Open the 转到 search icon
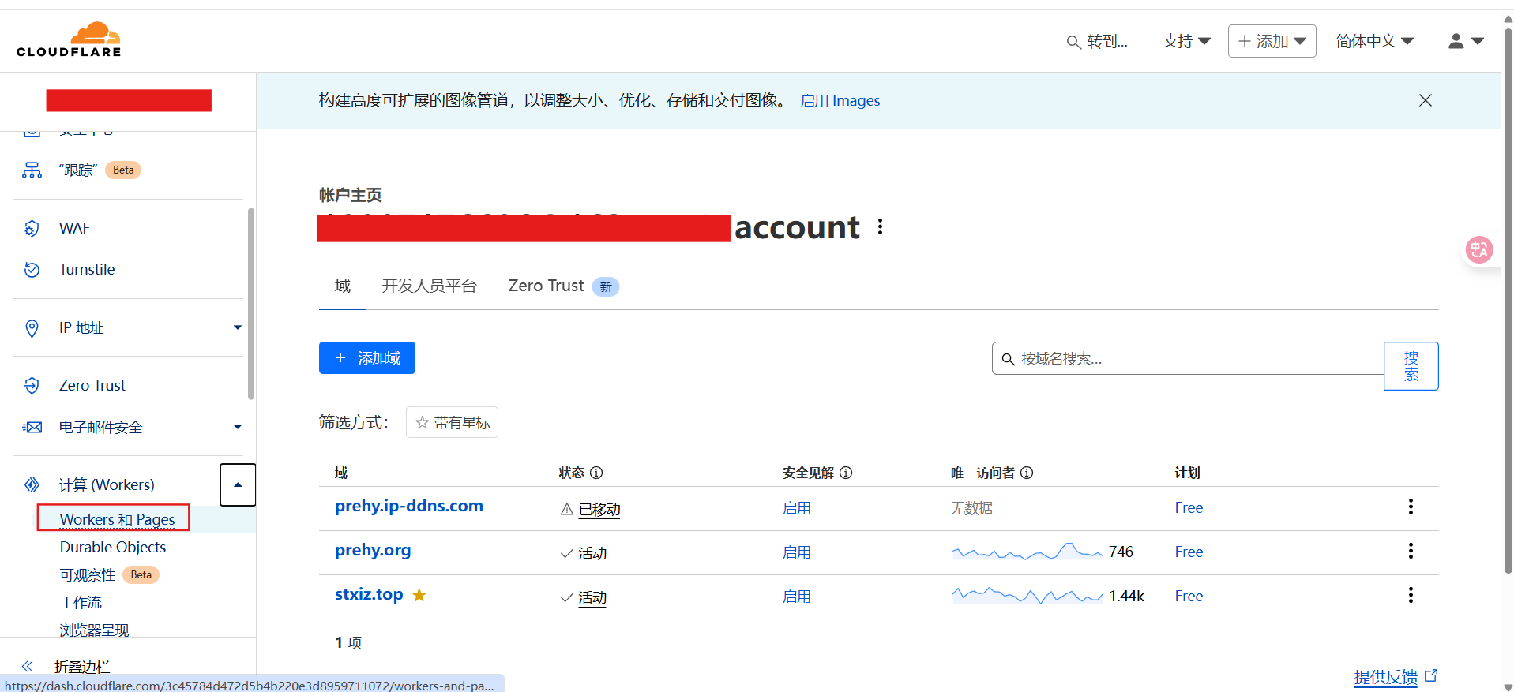The height and width of the screenshot is (692, 1514). (1073, 42)
